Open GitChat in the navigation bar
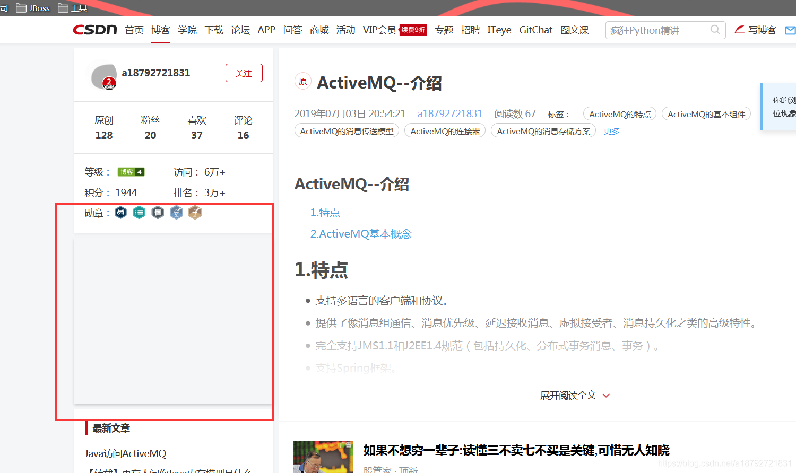The height and width of the screenshot is (473, 796). coord(535,30)
